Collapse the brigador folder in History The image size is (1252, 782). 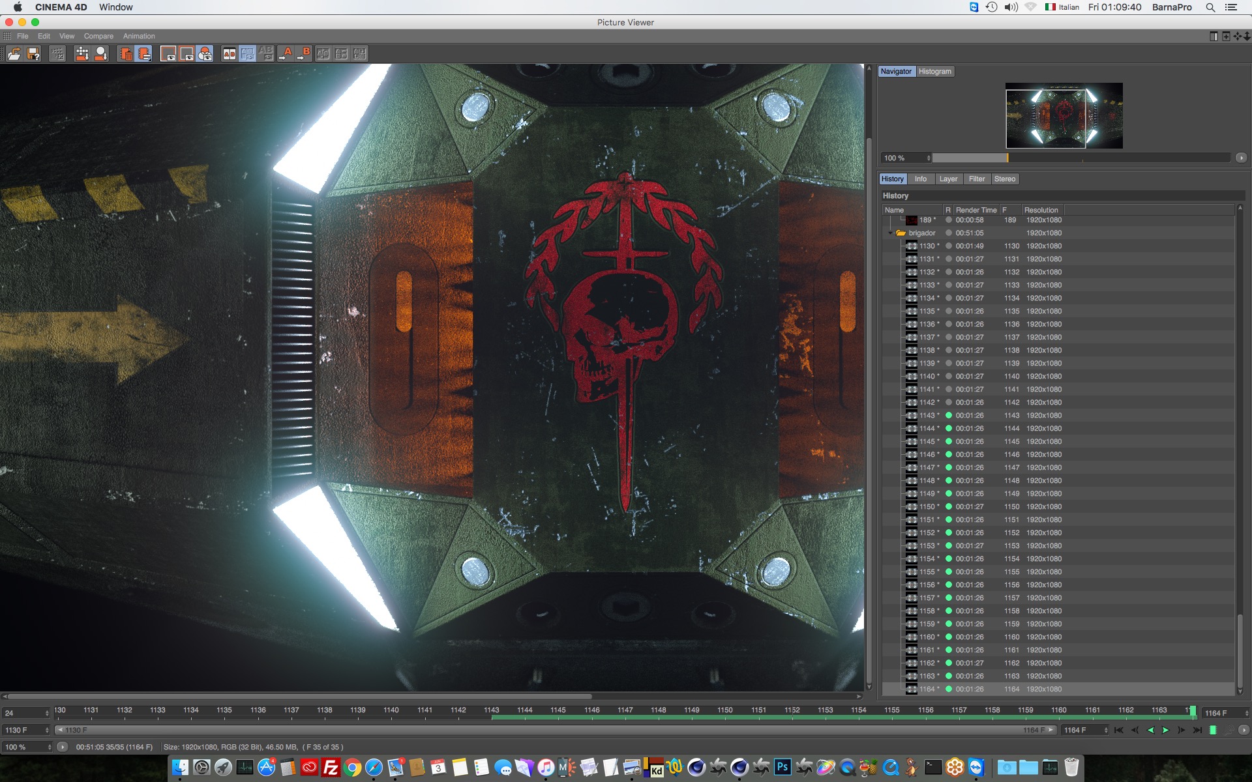click(891, 233)
